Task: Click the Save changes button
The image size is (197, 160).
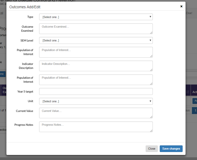Action: (171, 149)
